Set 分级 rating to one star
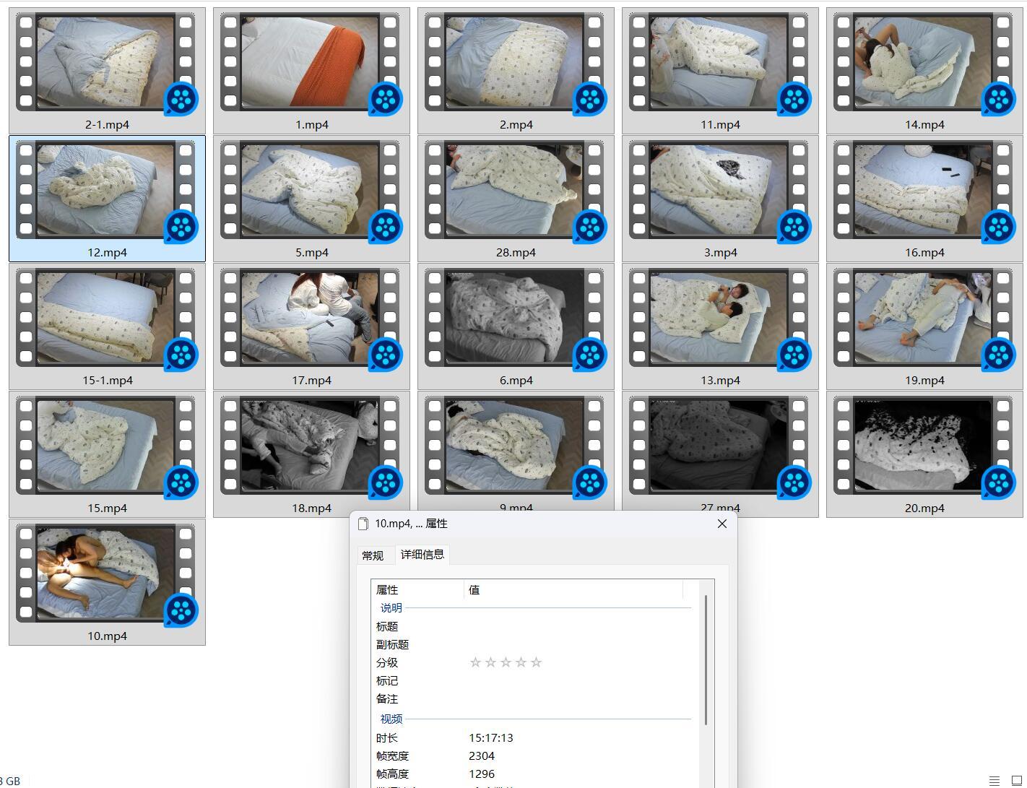The image size is (1027, 788). pyautogui.click(x=475, y=662)
